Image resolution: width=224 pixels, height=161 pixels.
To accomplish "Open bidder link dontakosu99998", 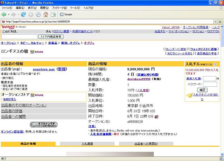I will pos(139,79).
